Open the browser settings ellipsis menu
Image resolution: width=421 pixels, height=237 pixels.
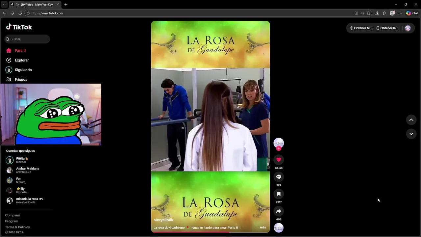point(400,13)
